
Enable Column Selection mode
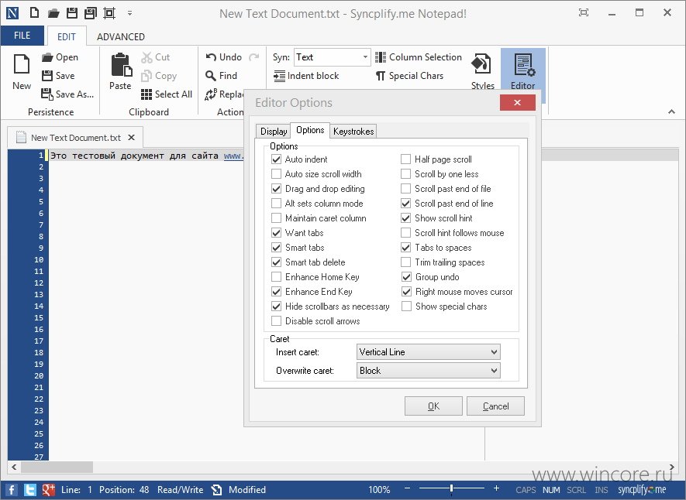pyautogui.click(x=419, y=57)
